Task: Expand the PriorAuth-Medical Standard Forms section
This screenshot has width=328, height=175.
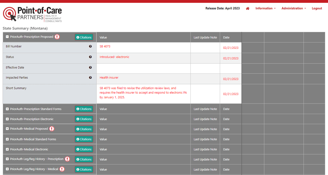Action: point(7,139)
